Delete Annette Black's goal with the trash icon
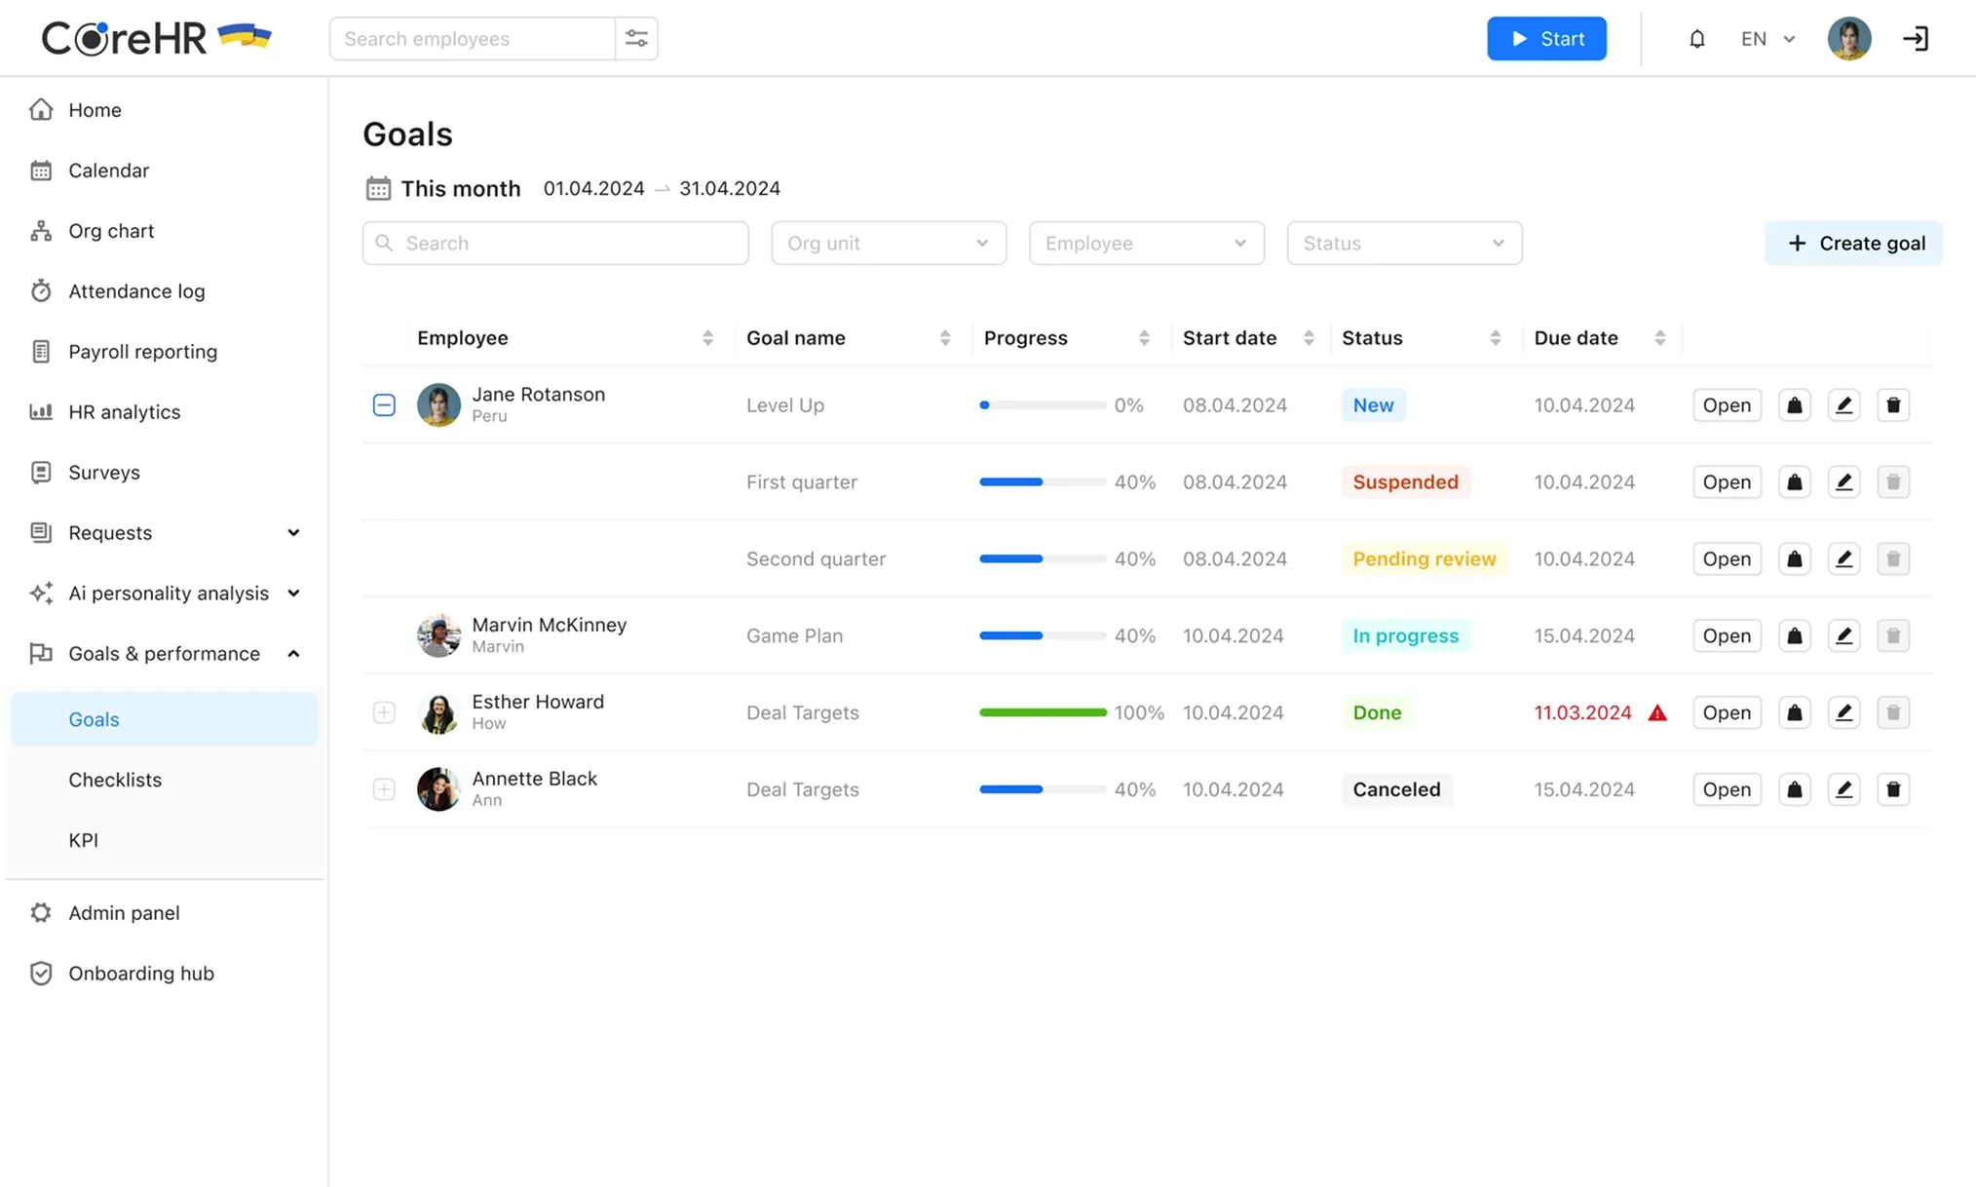This screenshot has height=1187, width=1976. coord(1893,789)
